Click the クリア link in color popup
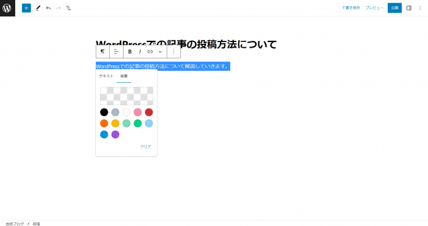This screenshot has height=226, width=428. 146,146
